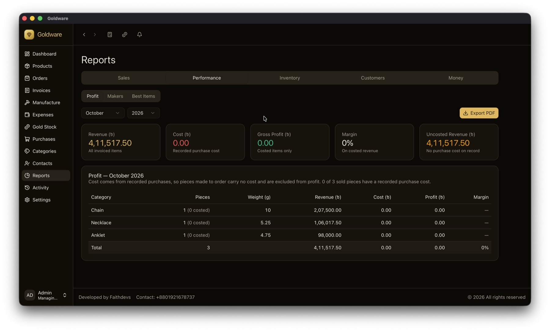Click the contact number +8801921678737
This screenshot has height=331, width=550.
click(175, 297)
